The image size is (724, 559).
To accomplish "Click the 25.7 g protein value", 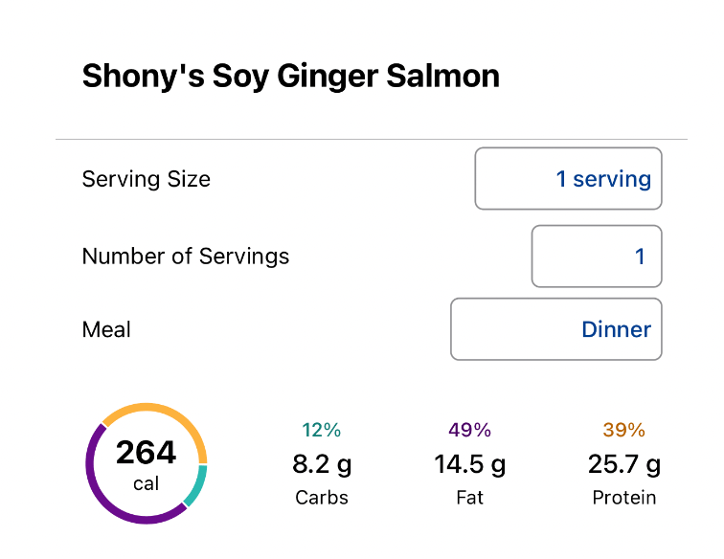I will (x=623, y=465).
